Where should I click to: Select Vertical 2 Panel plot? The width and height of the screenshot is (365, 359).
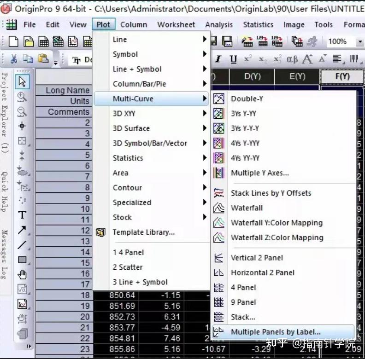coord(283,258)
